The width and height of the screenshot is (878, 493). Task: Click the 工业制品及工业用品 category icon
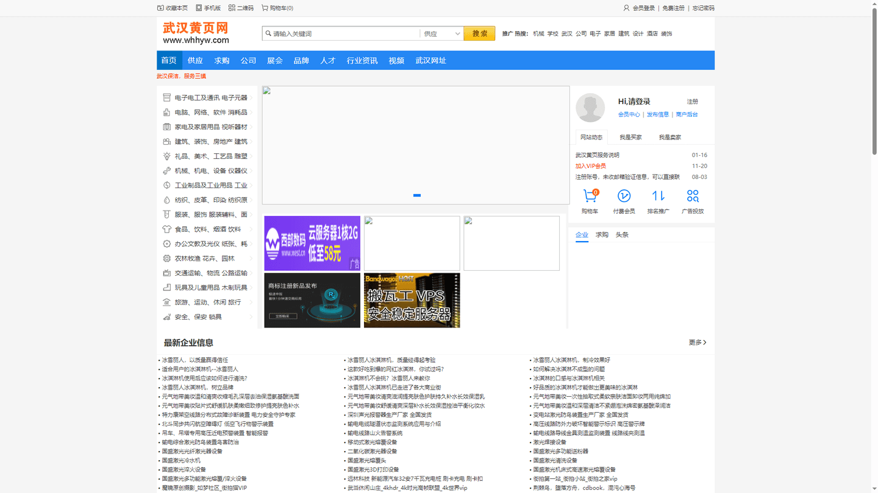click(166, 185)
